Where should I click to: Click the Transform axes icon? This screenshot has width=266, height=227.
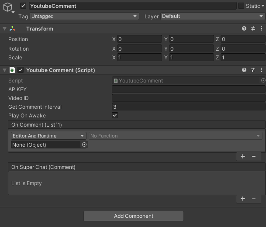coord(12,28)
